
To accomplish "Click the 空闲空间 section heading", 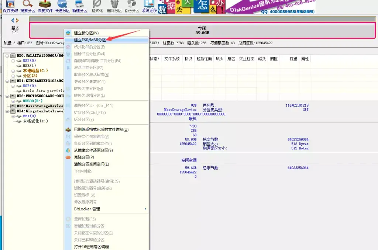I will click(x=189, y=160).
